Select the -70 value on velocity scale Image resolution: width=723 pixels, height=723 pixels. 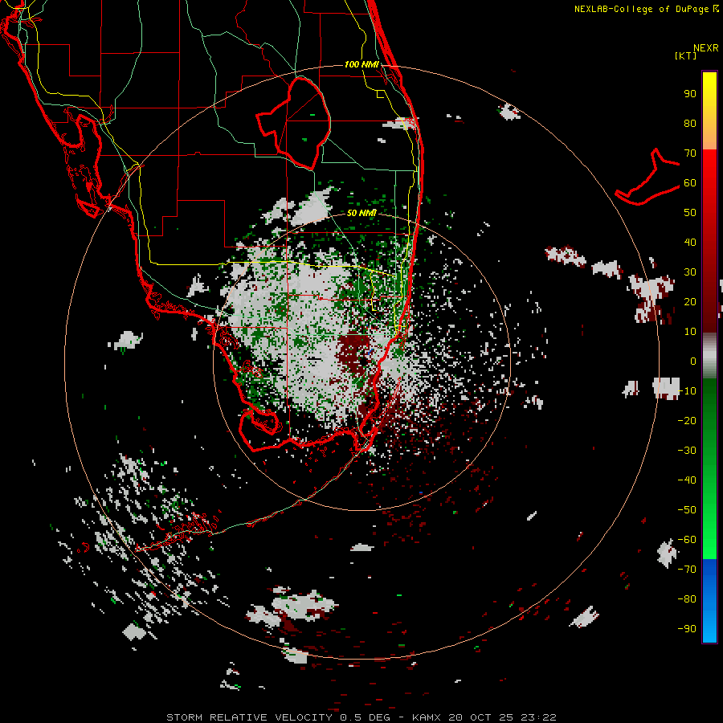pos(687,570)
